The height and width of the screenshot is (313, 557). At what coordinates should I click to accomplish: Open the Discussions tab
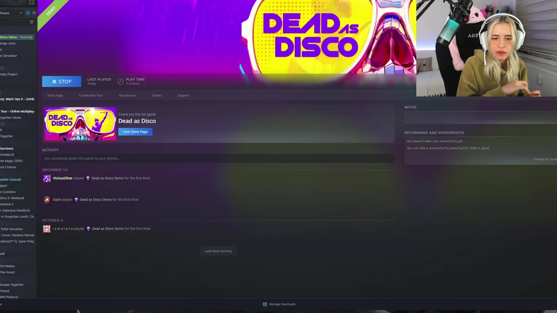(x=127, y=95)
